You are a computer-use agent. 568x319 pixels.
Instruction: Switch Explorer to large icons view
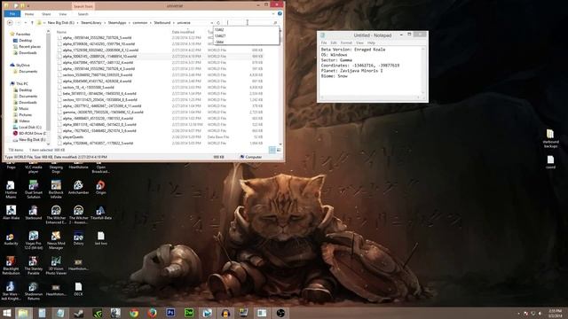coord(279,150)
